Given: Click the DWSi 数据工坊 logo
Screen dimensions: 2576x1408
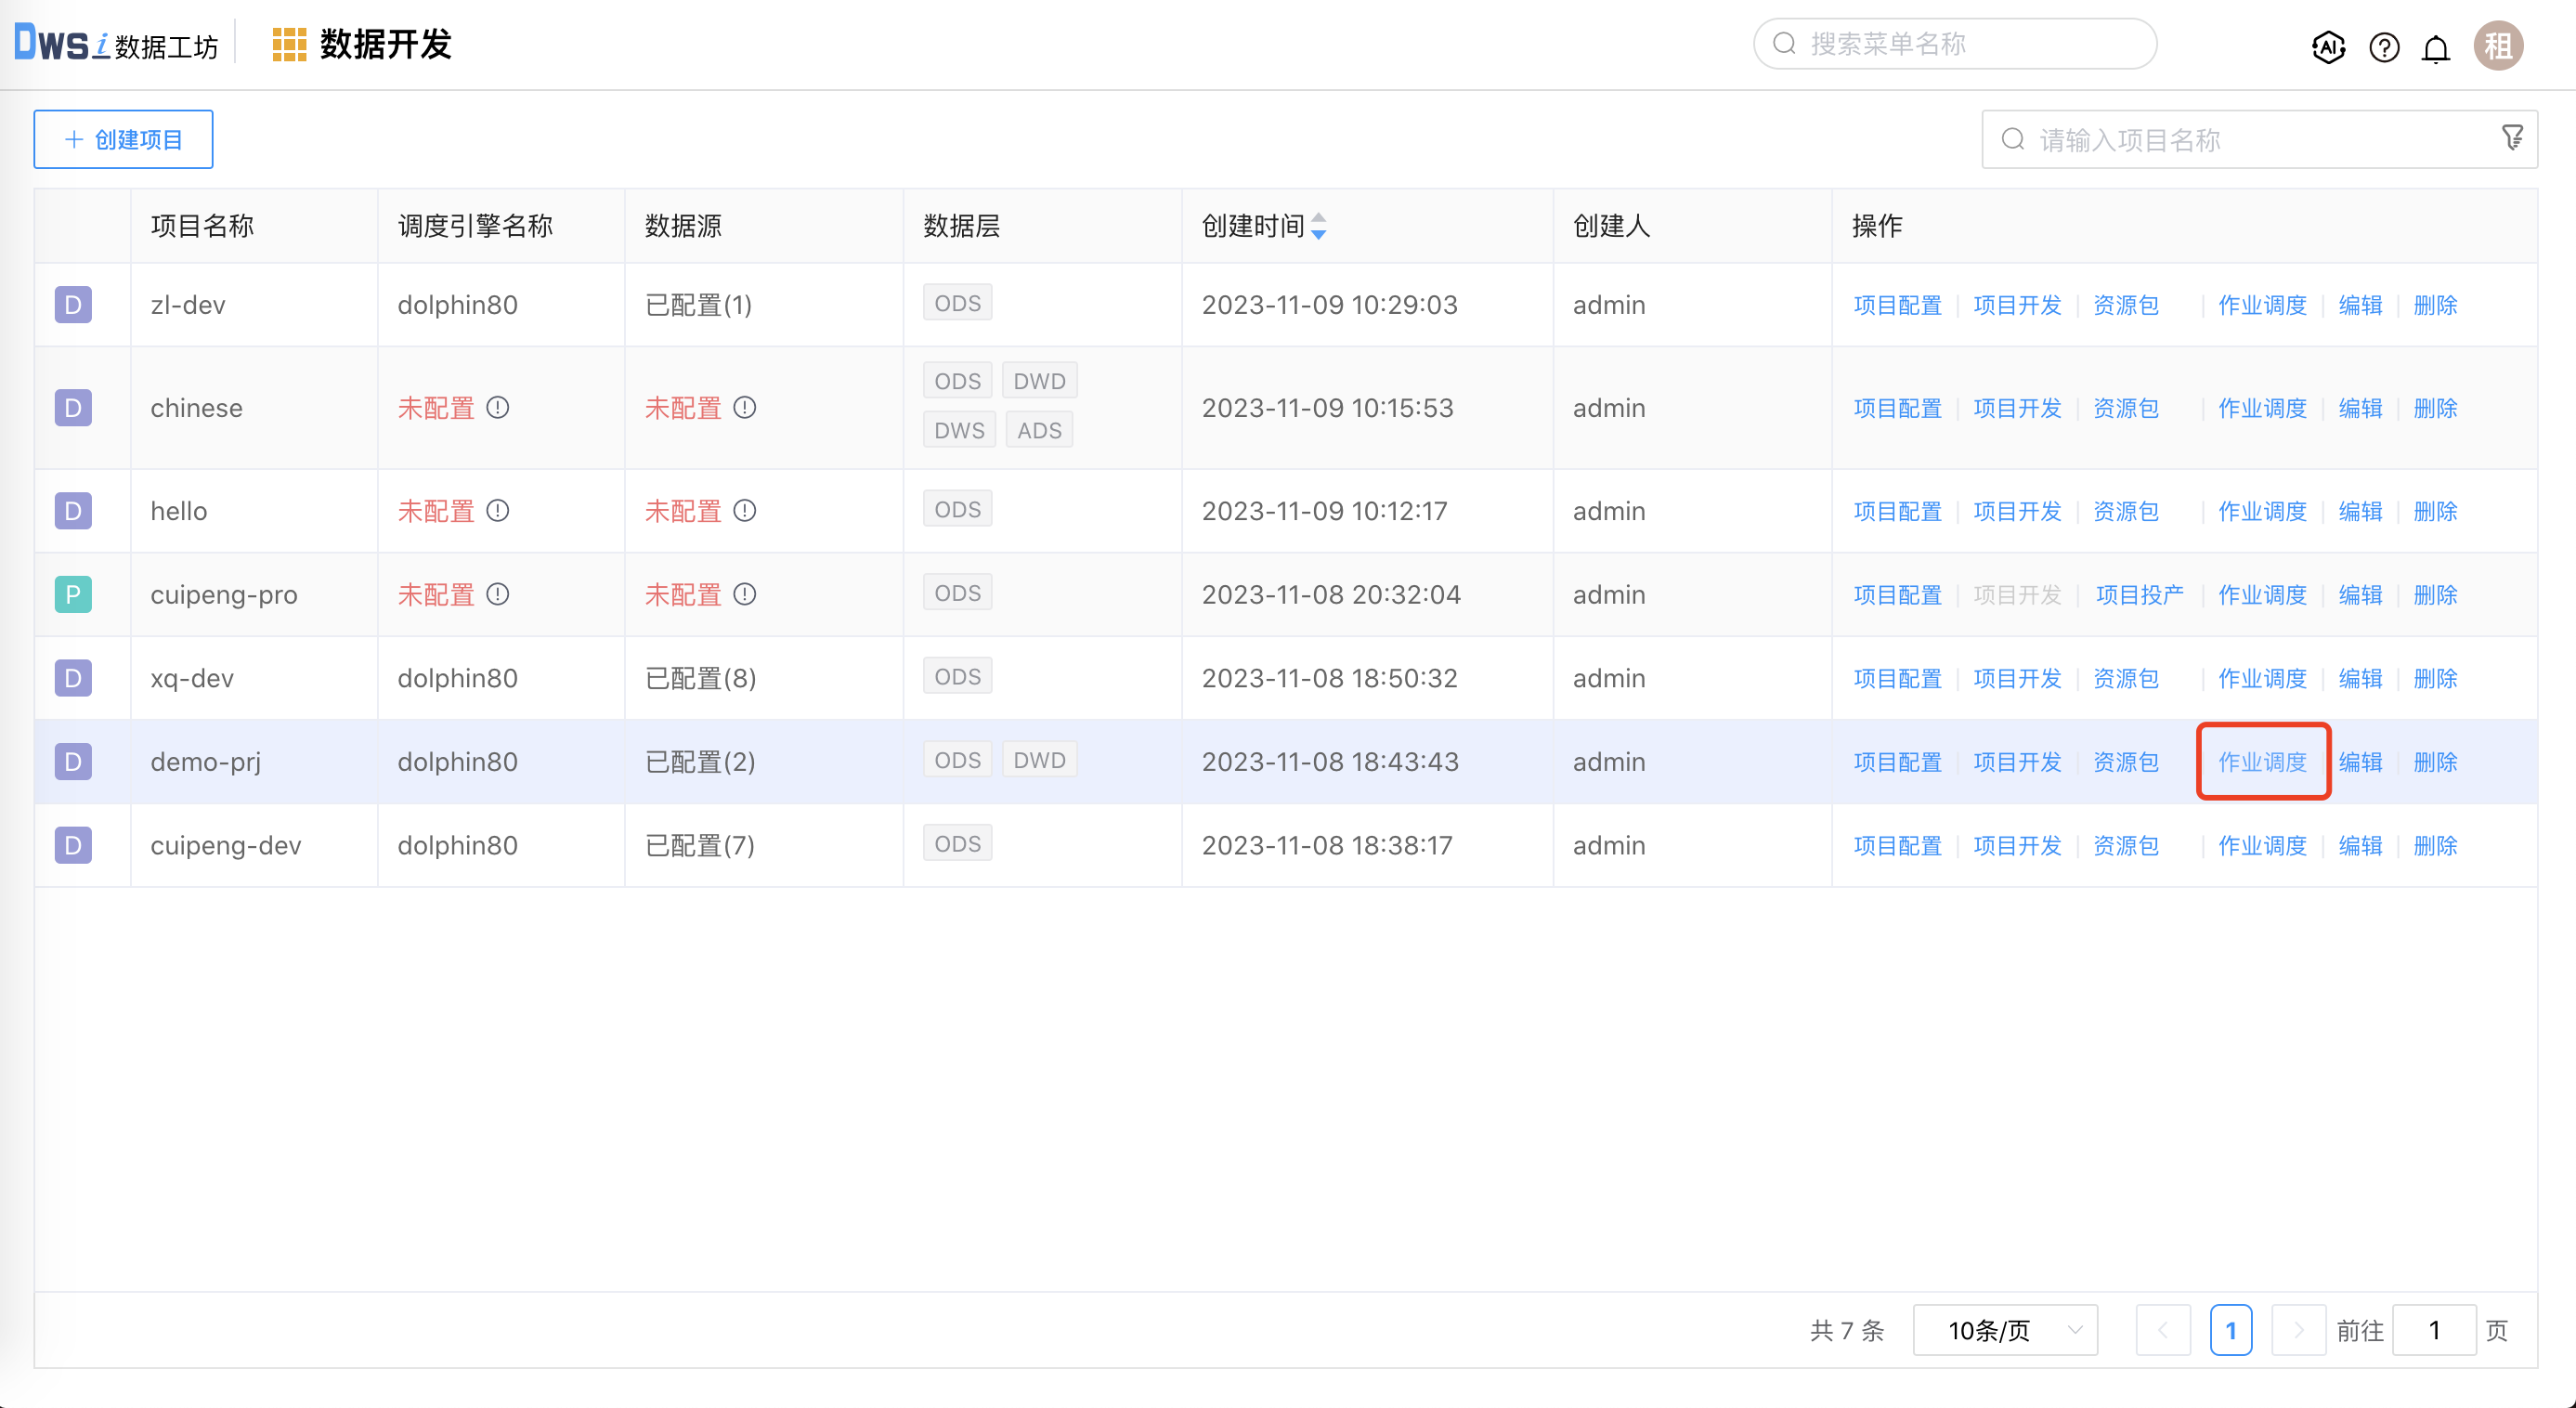Looking at the screenshot, I should 115,43.
